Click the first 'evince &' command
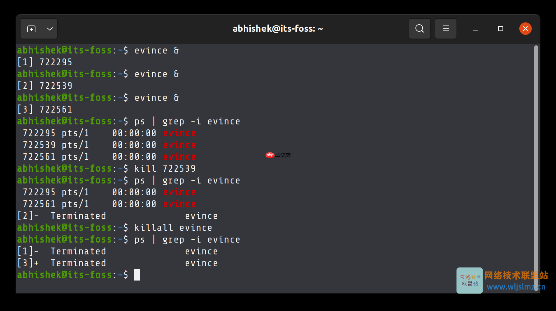Image resolution: width=556 pixels, height=311 pixels. click(157, 50)
